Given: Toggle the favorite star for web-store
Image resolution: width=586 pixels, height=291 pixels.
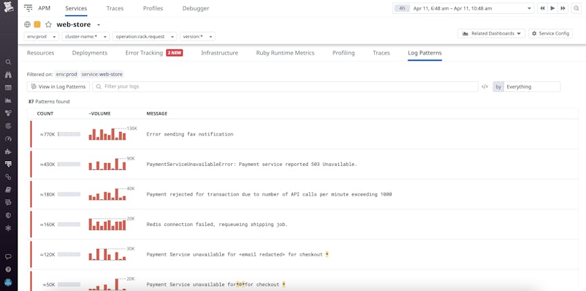Looking at the screenshot, I should point(48,25).
